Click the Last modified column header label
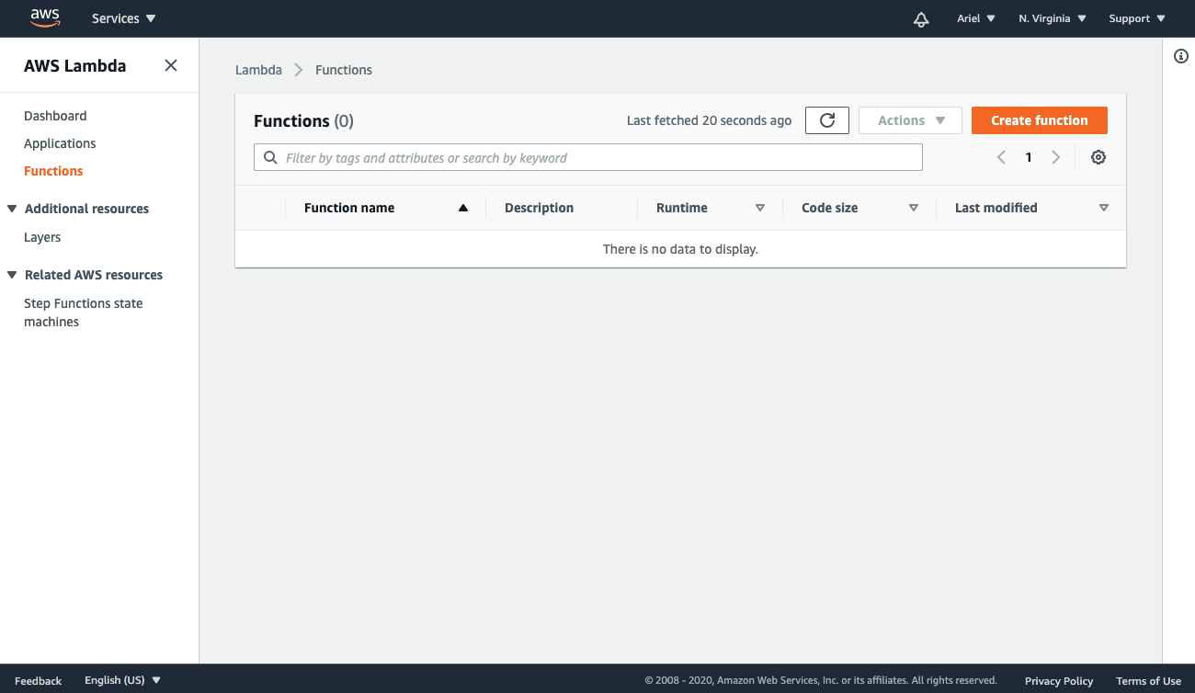Image resolution: width=1195 pixels, height=693 pixels. tap(996, 208)
